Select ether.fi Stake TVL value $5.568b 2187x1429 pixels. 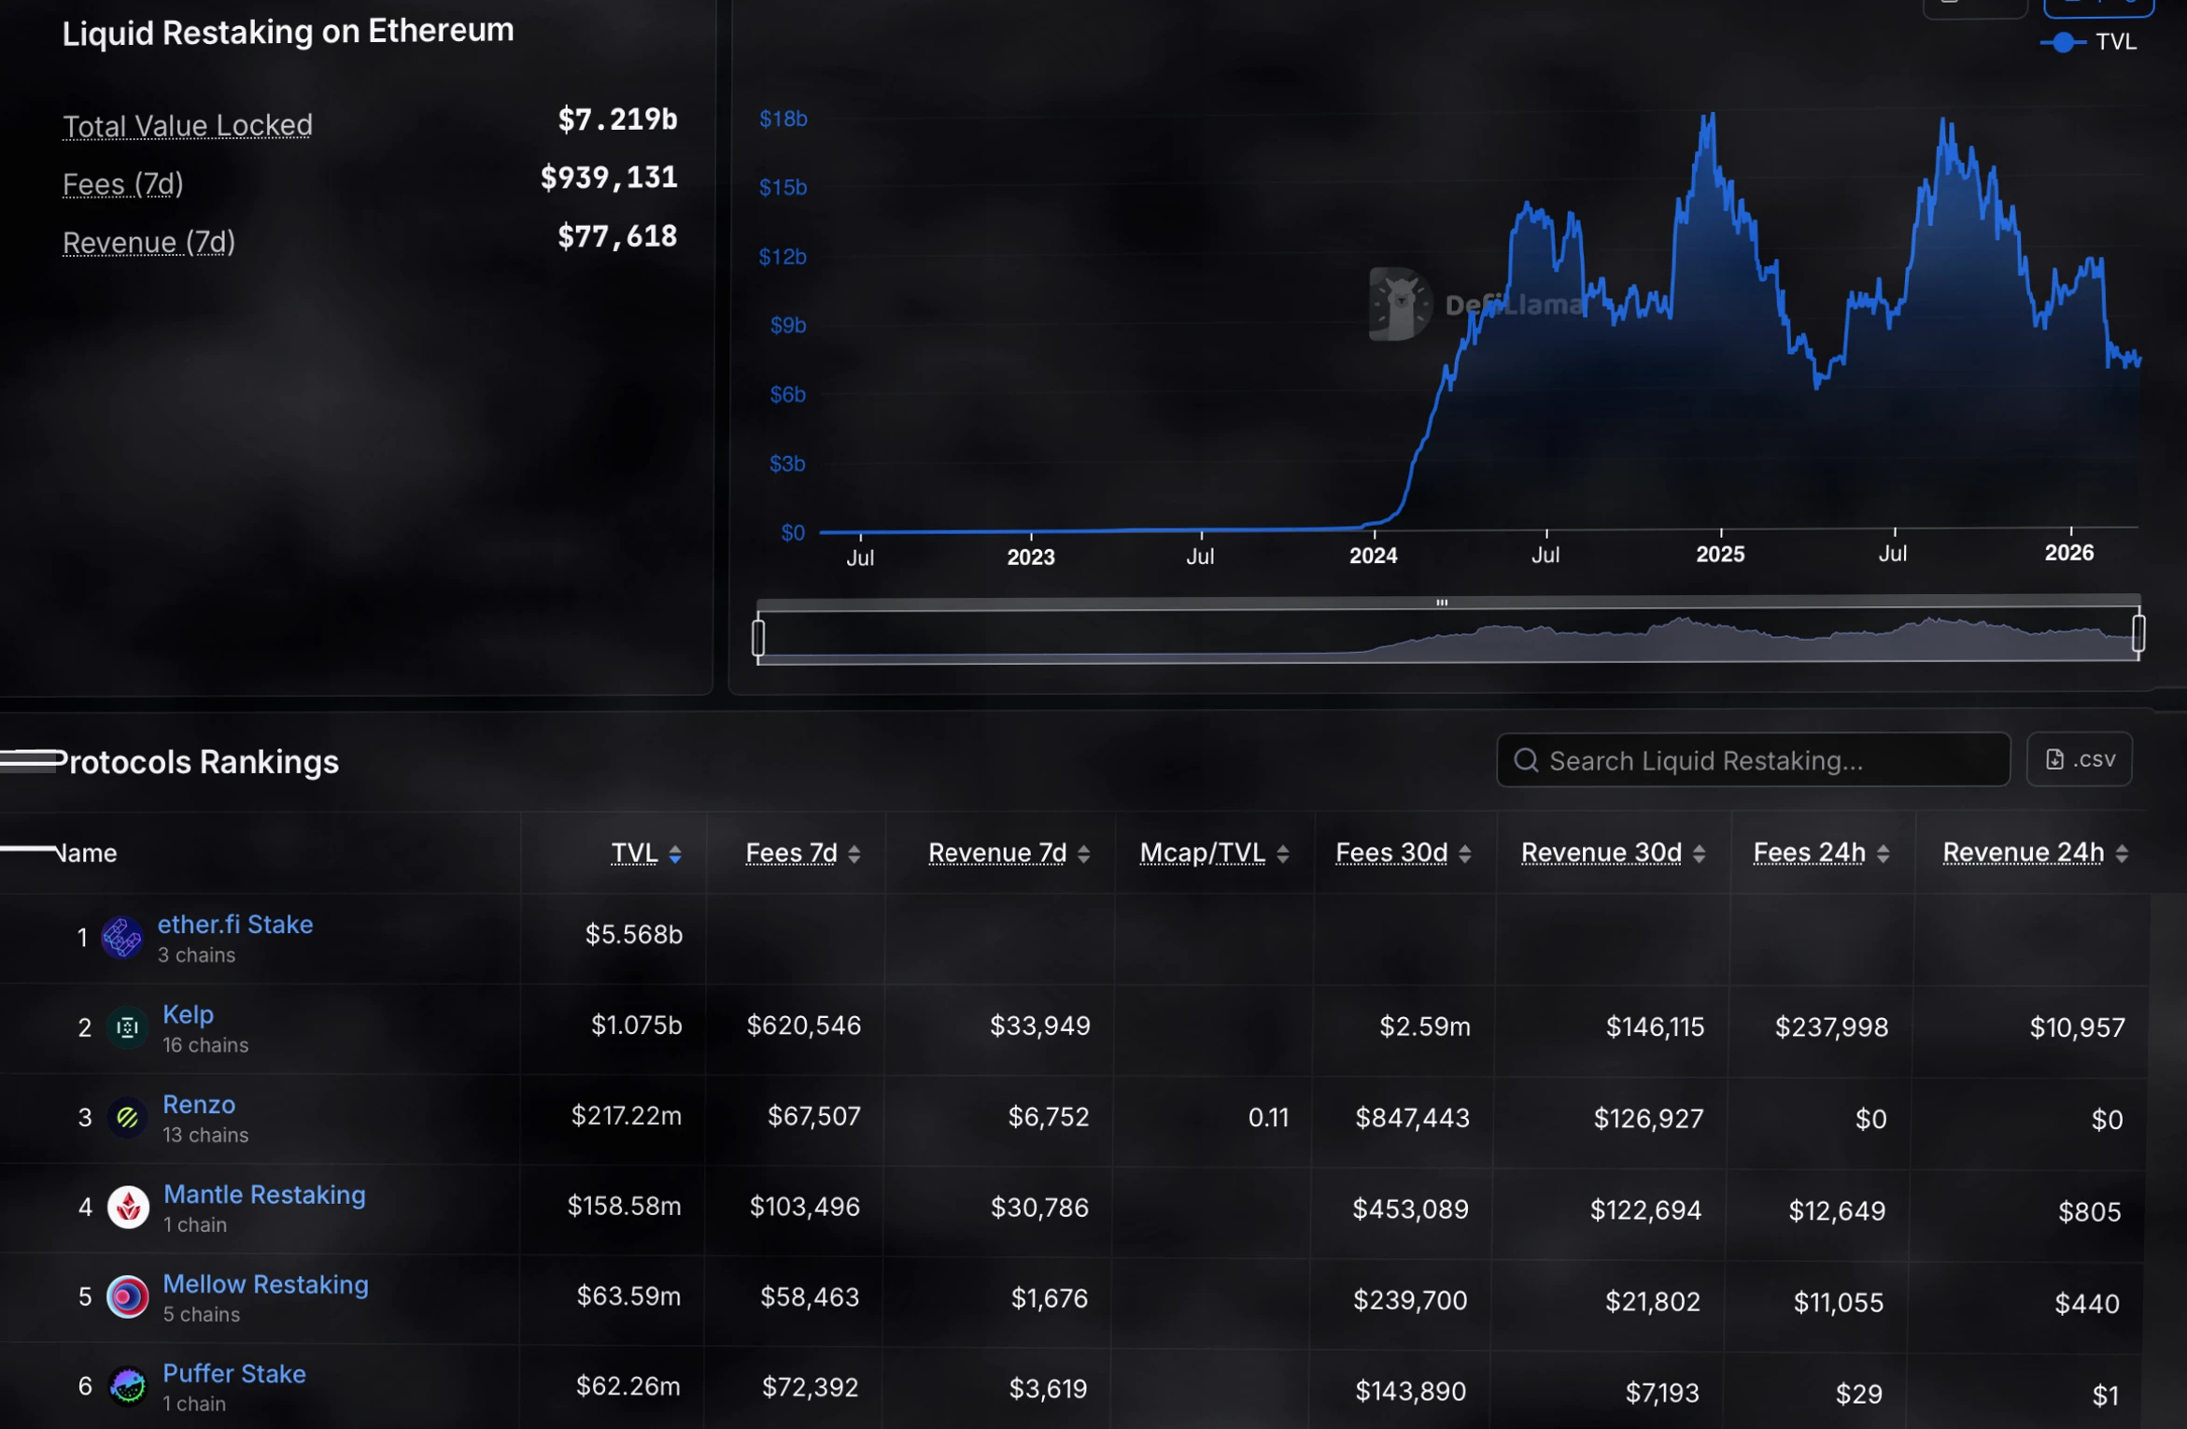coord(634,935)
